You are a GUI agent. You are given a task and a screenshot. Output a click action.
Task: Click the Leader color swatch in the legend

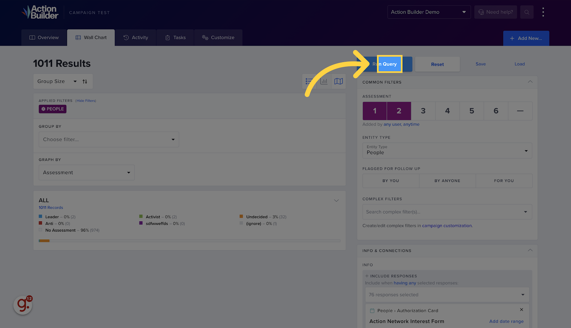pos(40,216)
